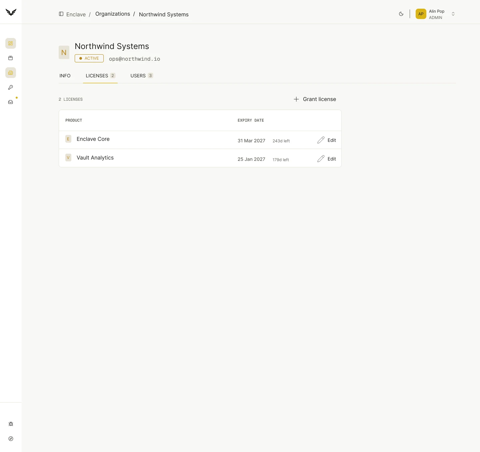
Task: Open the products box sidebar icon
Action: (11, 58)
